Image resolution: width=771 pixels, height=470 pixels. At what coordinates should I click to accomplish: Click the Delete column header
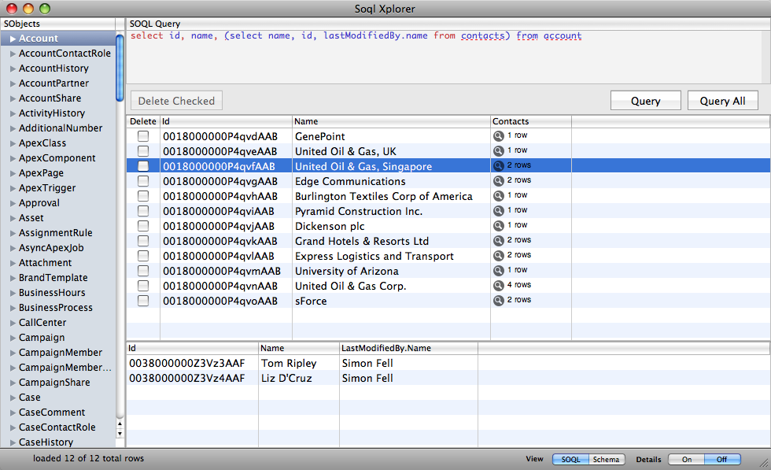(143, 121)
